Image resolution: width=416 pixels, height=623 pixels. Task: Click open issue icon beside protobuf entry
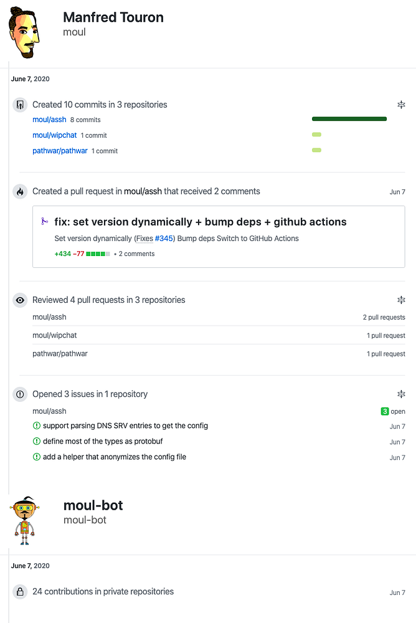36,442
